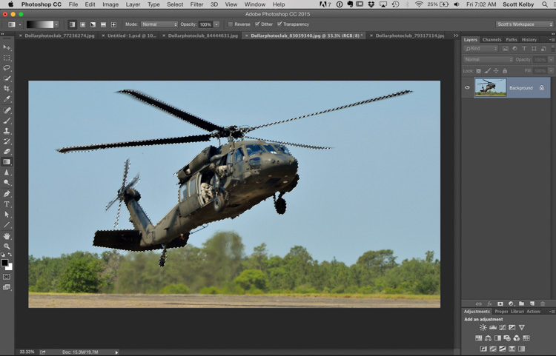Select the Crop tool

7,88
